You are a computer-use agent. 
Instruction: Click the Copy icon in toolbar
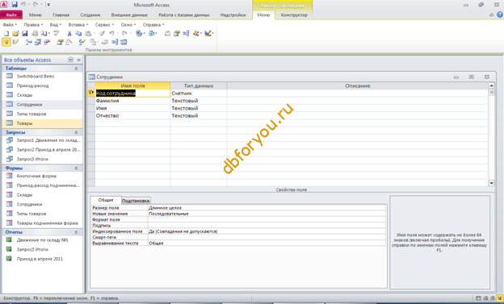(78, 33)
